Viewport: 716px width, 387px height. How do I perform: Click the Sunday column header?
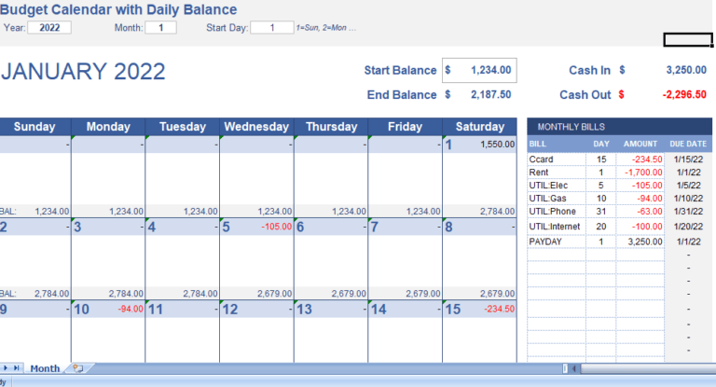[34, 127]
